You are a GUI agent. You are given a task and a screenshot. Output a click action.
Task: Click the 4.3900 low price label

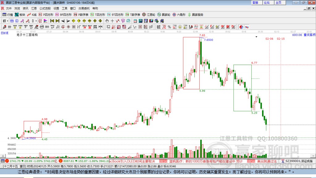(31, 138)
